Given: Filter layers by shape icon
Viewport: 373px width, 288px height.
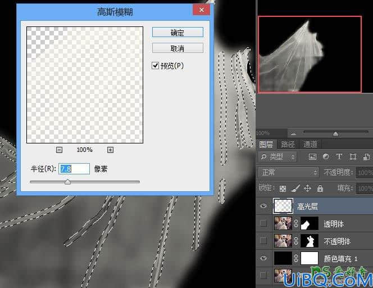Looking at the screenshot, I should pyautogui.click(x=353, y=157).
